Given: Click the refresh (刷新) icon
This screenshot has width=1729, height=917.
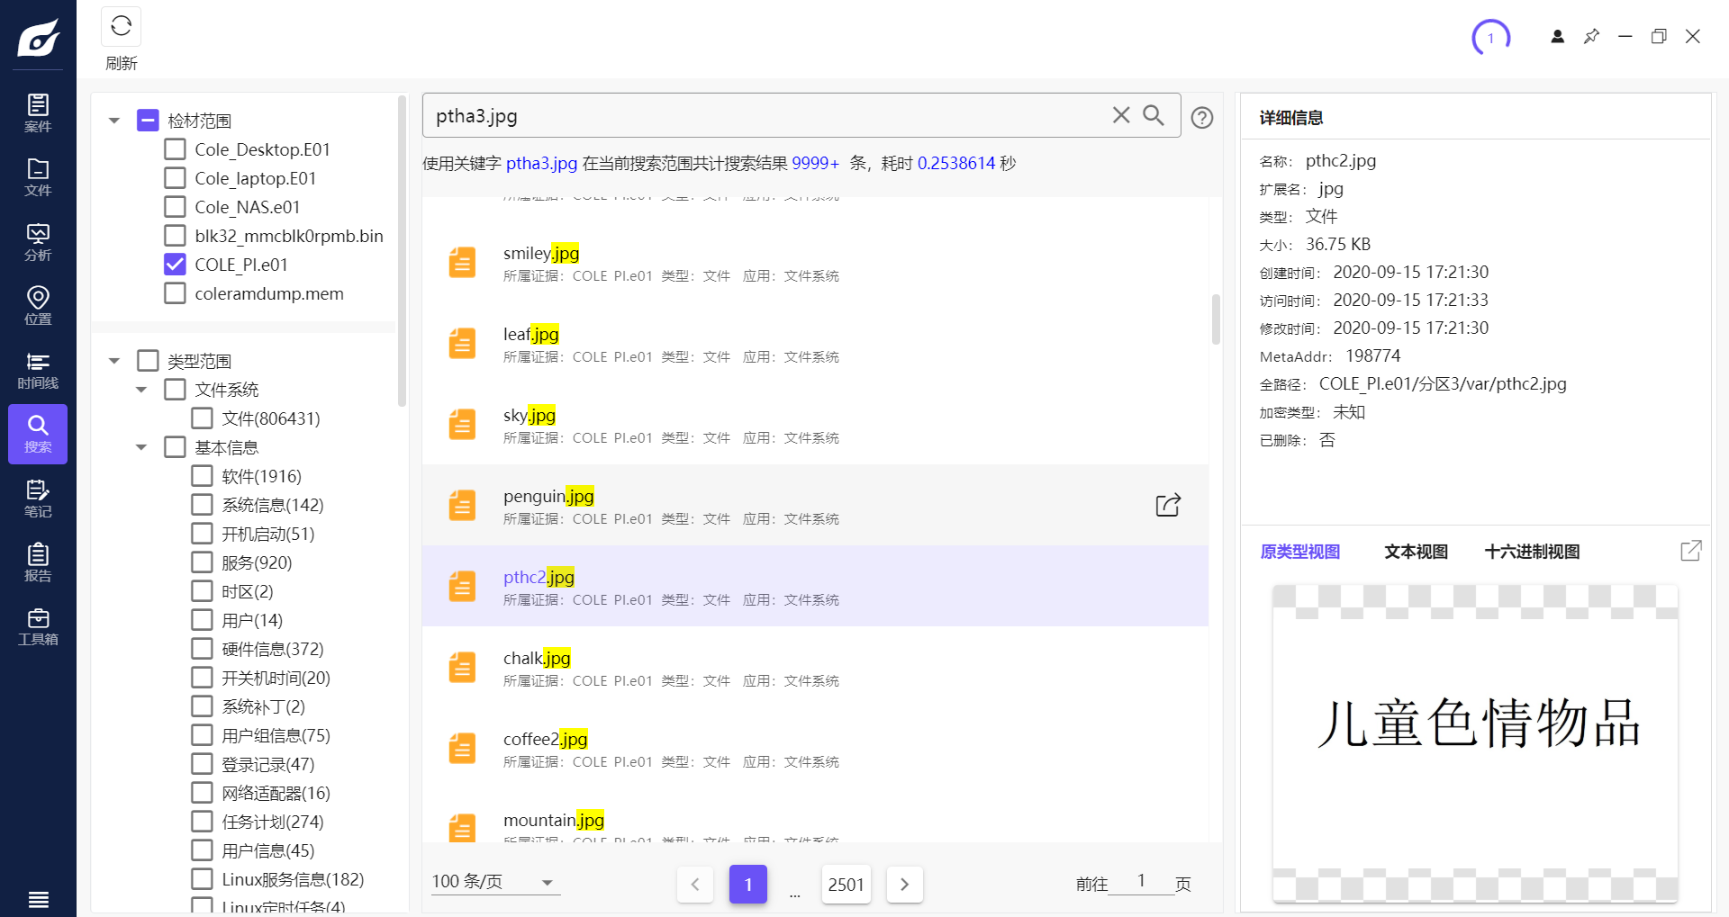Looking at the screenshot, I should pyautogui.click(x=121, y=27).
